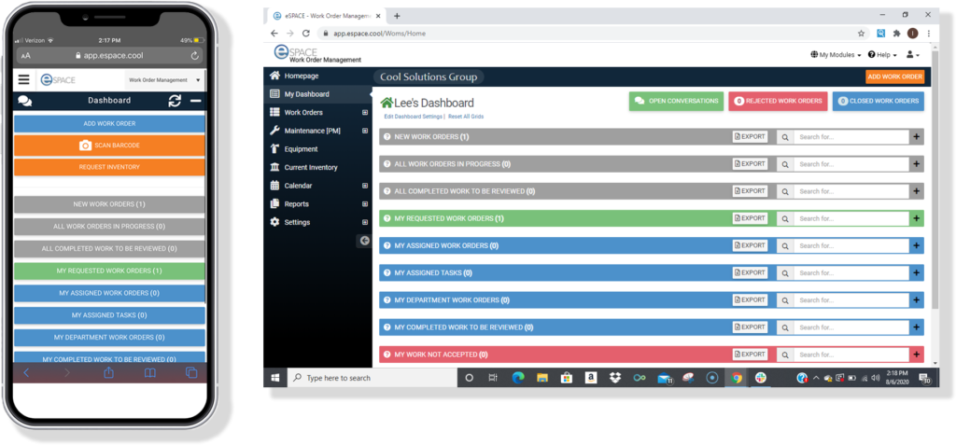Open MY REQUESTED WORK ORDERS (1) on phone
The image size is (956, 445).
pos(109,271)
